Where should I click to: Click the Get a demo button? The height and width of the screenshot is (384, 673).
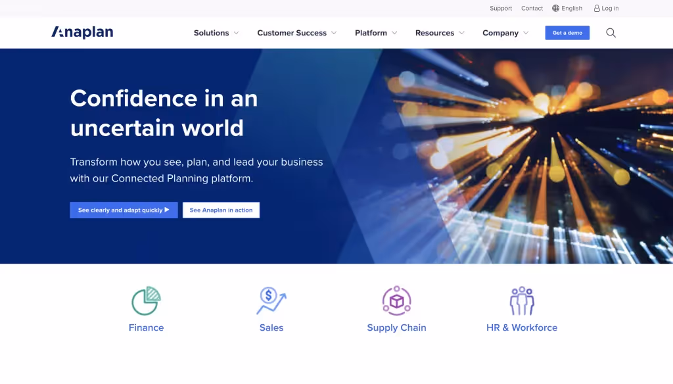pos(567,33)
